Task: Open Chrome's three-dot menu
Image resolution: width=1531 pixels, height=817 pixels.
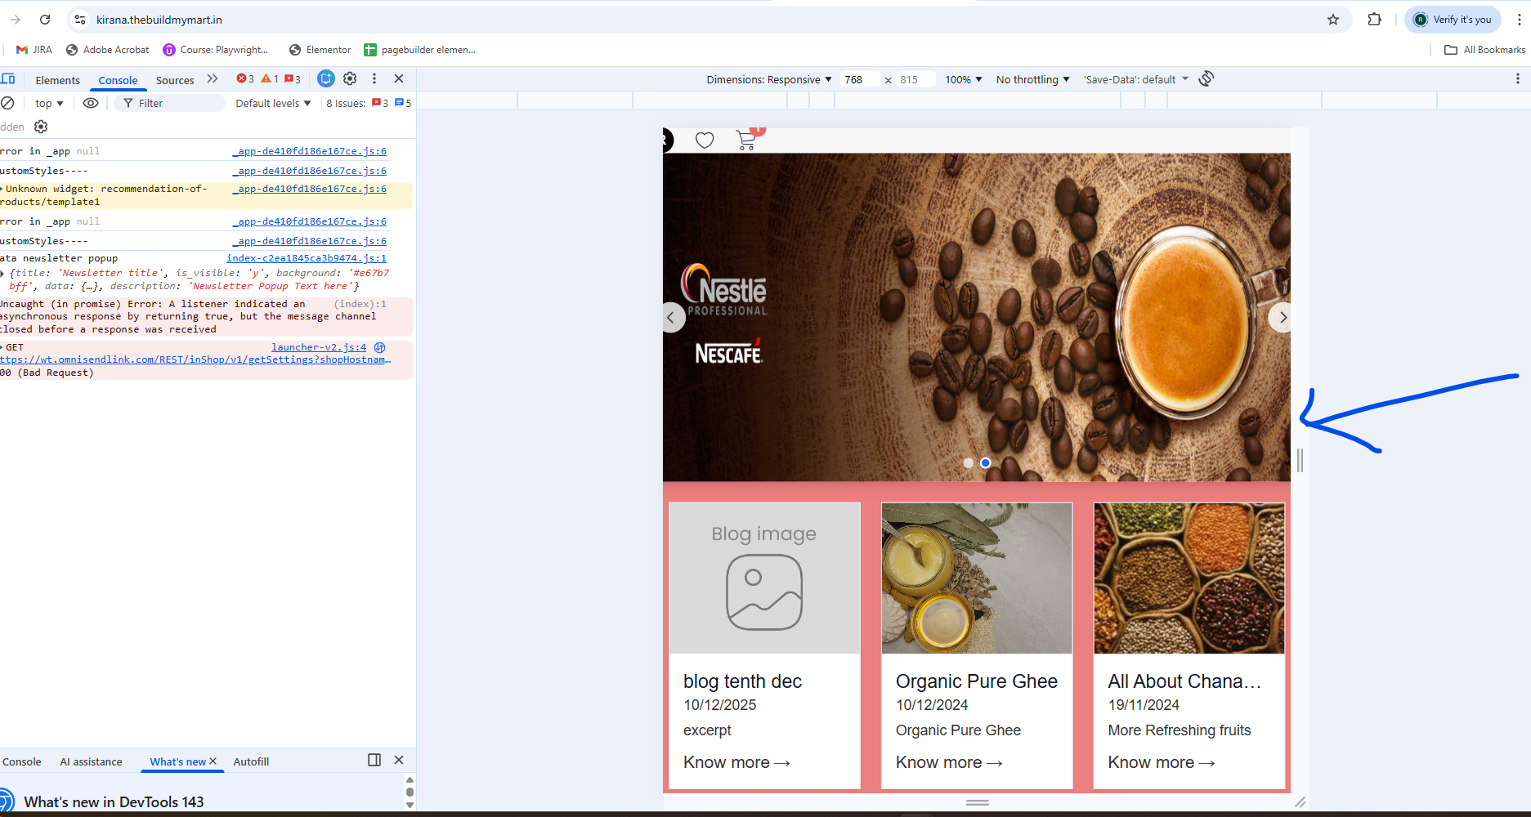Action: click(x=1519, y=20)
